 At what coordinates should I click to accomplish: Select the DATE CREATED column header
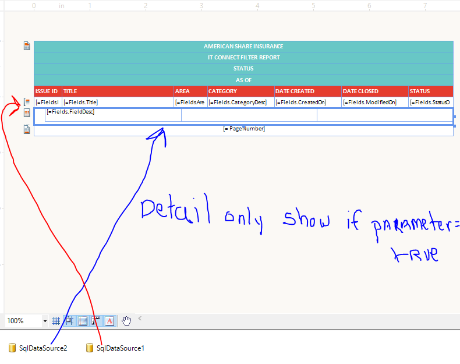click(308, 91)
